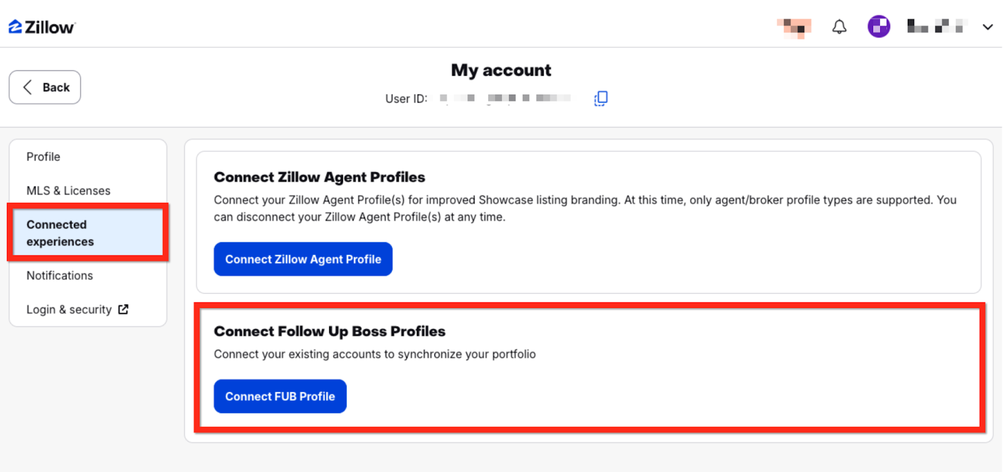Expand the account menu chevron
The width and height of the screenshot is (1003, 472).
click(987, 27)
